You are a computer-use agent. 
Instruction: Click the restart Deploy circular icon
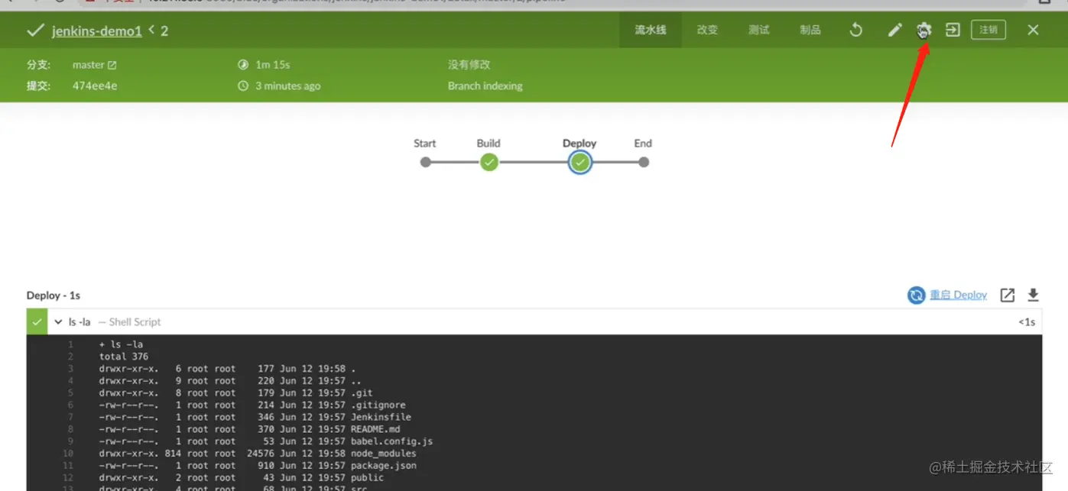[916, 295]
